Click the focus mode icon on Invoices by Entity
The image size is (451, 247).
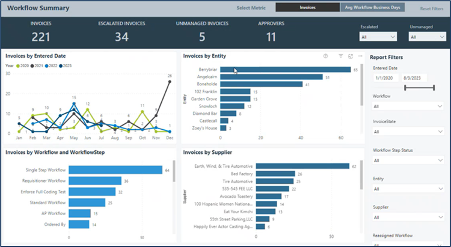click(x=351, y=56)
